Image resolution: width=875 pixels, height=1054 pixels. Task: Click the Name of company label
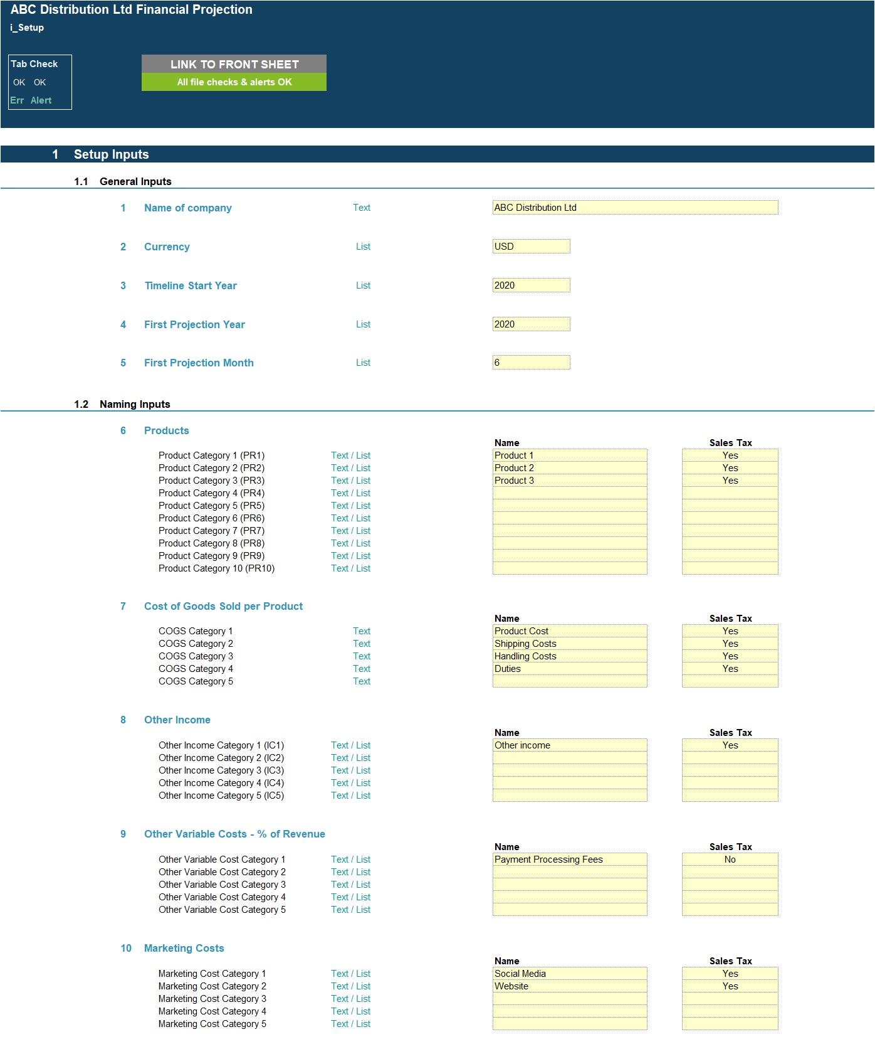click(188, 208)
